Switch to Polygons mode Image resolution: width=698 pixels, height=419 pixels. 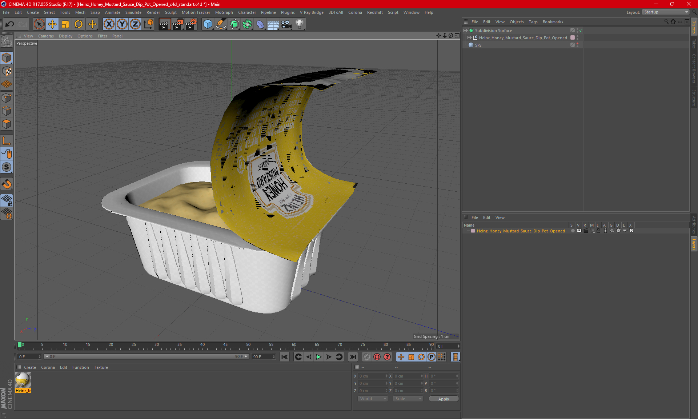7,124
